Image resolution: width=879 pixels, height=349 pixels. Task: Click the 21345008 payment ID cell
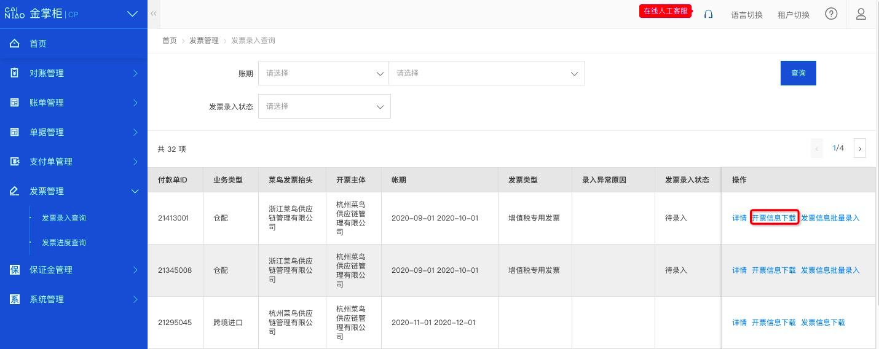click(175, 270)
